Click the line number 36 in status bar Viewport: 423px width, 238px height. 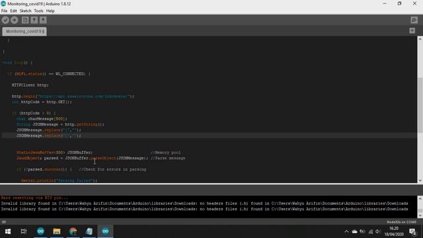(4, 222)
